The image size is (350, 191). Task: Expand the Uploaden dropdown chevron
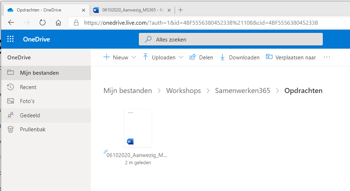[181, 57]
